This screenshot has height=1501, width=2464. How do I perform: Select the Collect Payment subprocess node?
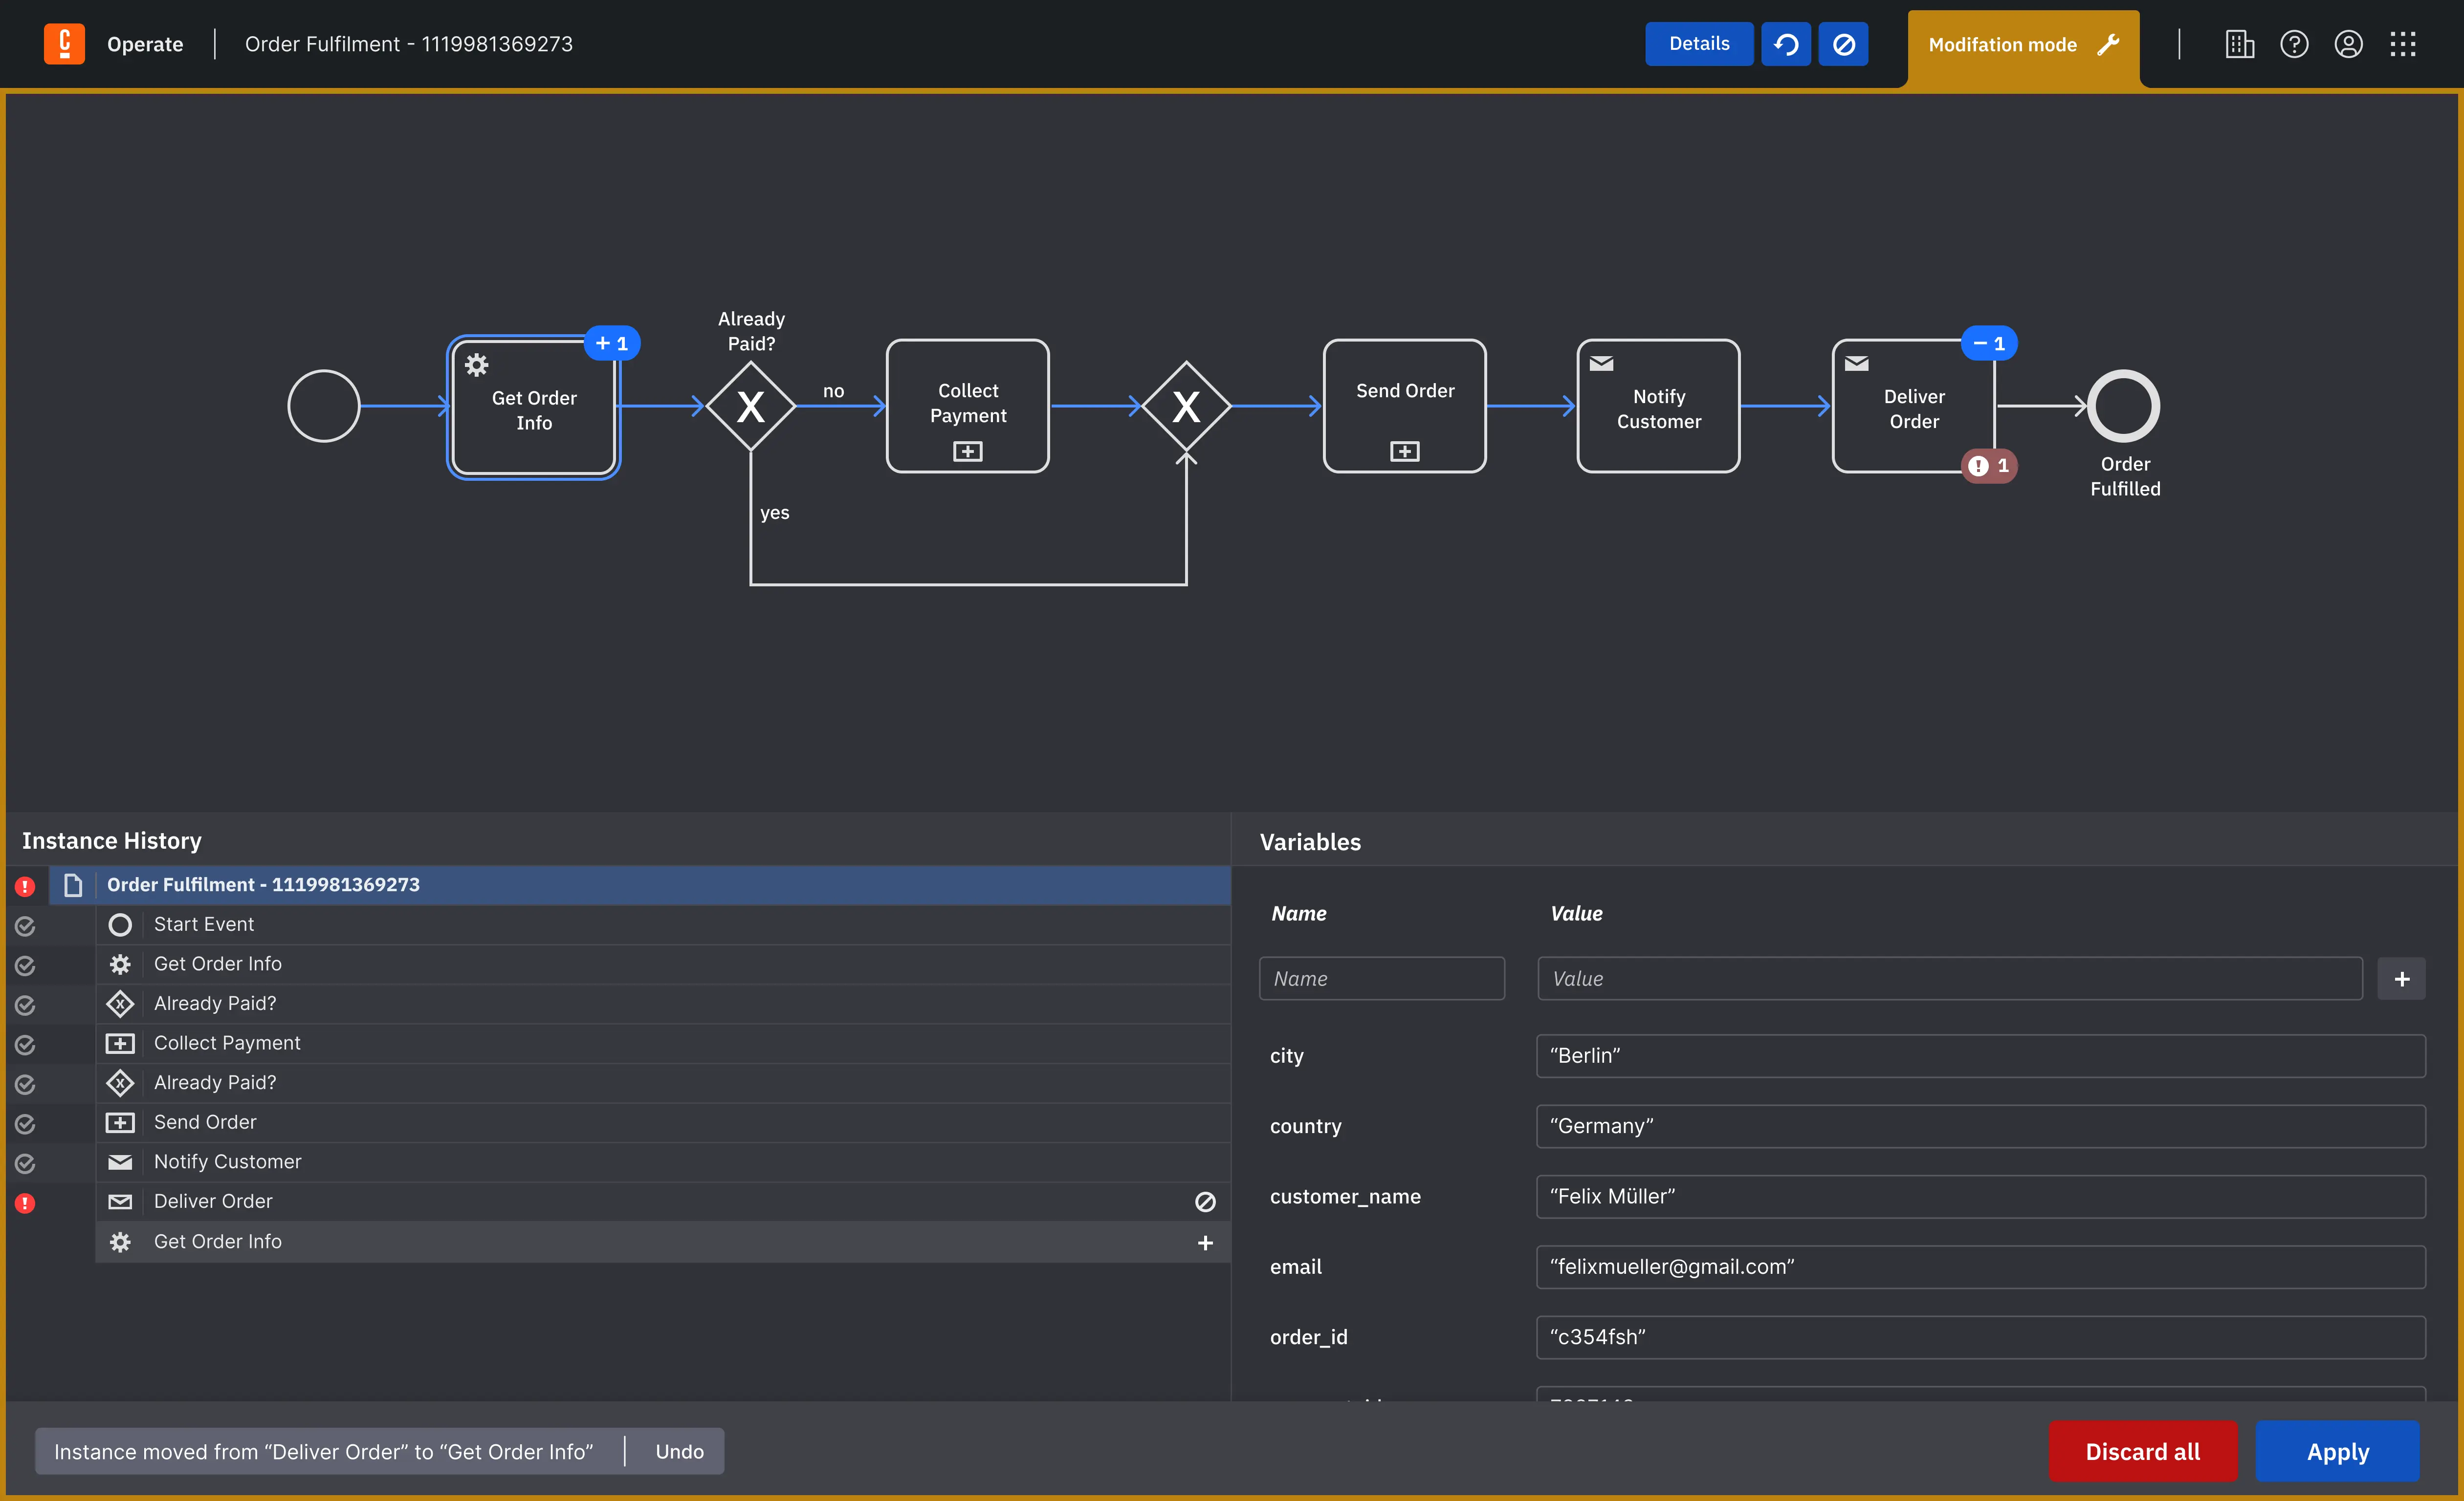click(x=967, y=406)
